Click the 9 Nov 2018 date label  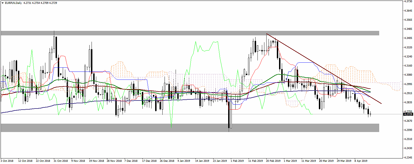[x=78, y=161]
